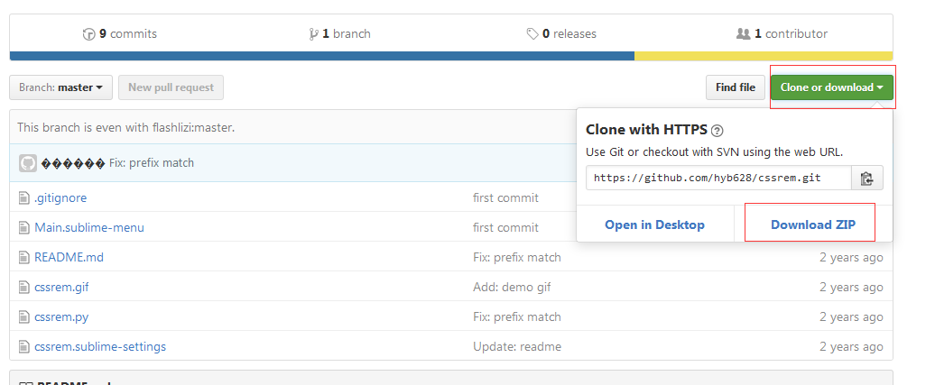Click '2 years ago' on cssrem.sublime-settings row
This screenshot has width=935, height=385.
(x=851, y=347)
